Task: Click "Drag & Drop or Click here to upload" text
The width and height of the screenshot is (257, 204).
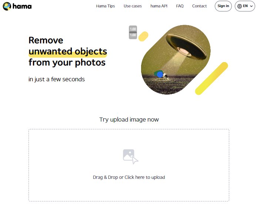Action: click(129, 177)
